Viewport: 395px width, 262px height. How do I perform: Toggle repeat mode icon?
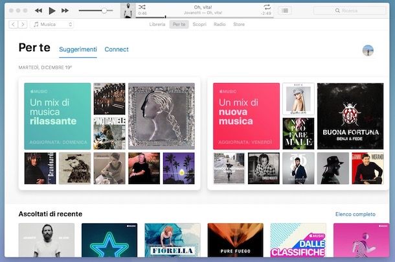[267, 7]
